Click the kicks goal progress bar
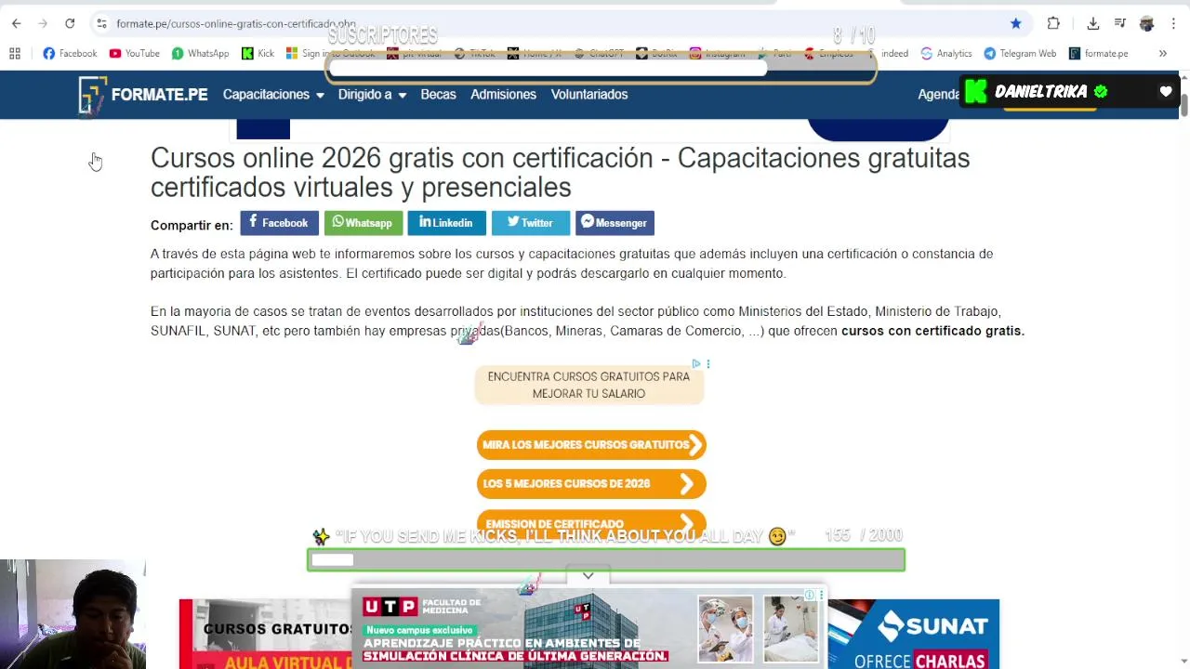This screenshot has height=669, width=1190. (x=606, y=559)
